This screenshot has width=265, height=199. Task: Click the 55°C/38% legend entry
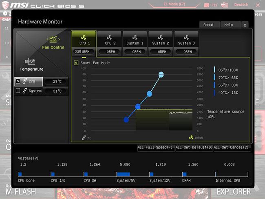click(x=226, y=85)
